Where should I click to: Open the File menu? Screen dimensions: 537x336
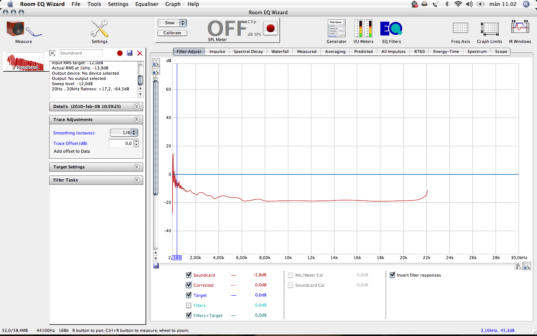point(76,4)
